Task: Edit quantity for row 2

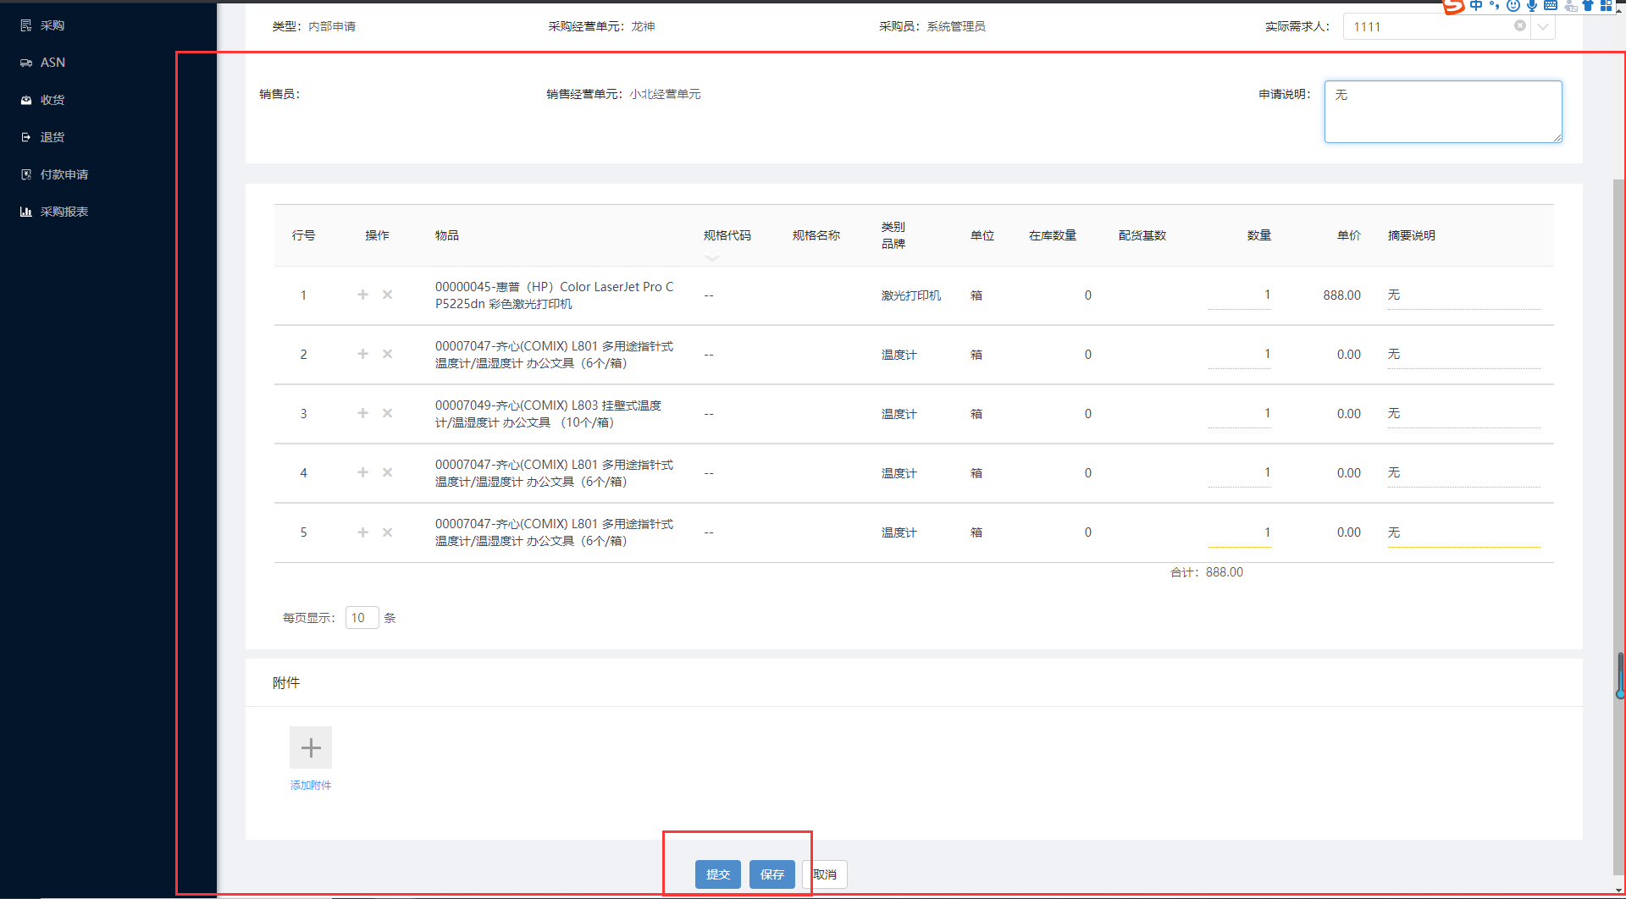Action: tap(1240, 355)
